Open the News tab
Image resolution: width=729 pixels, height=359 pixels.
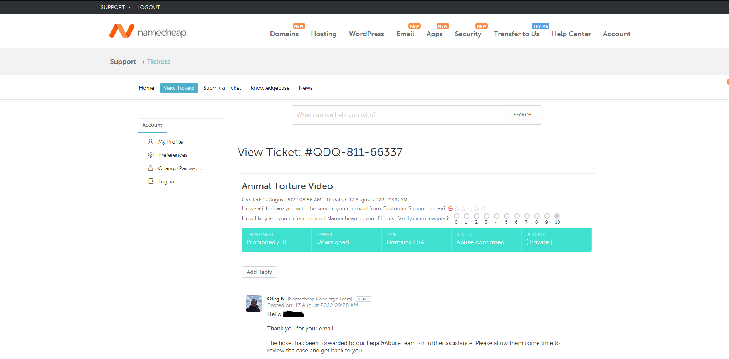[306, 88]
